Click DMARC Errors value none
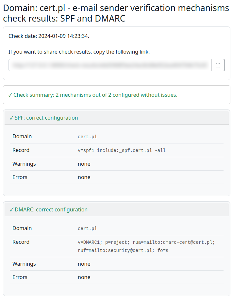Image resolution: width=233 pixels, height=299 pixels. coord(84,277)
